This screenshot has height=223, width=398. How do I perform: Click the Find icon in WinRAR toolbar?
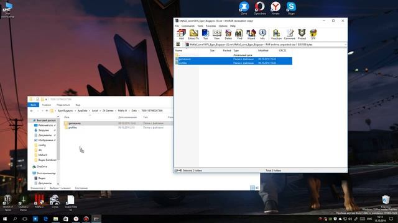(239, 34)
